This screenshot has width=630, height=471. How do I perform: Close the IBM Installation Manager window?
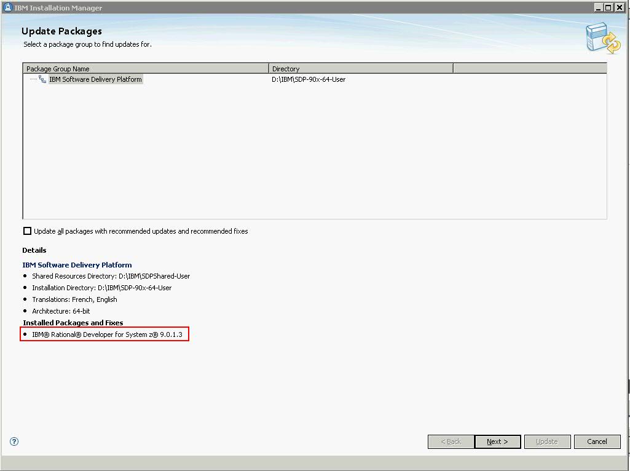tap(619, 7)
